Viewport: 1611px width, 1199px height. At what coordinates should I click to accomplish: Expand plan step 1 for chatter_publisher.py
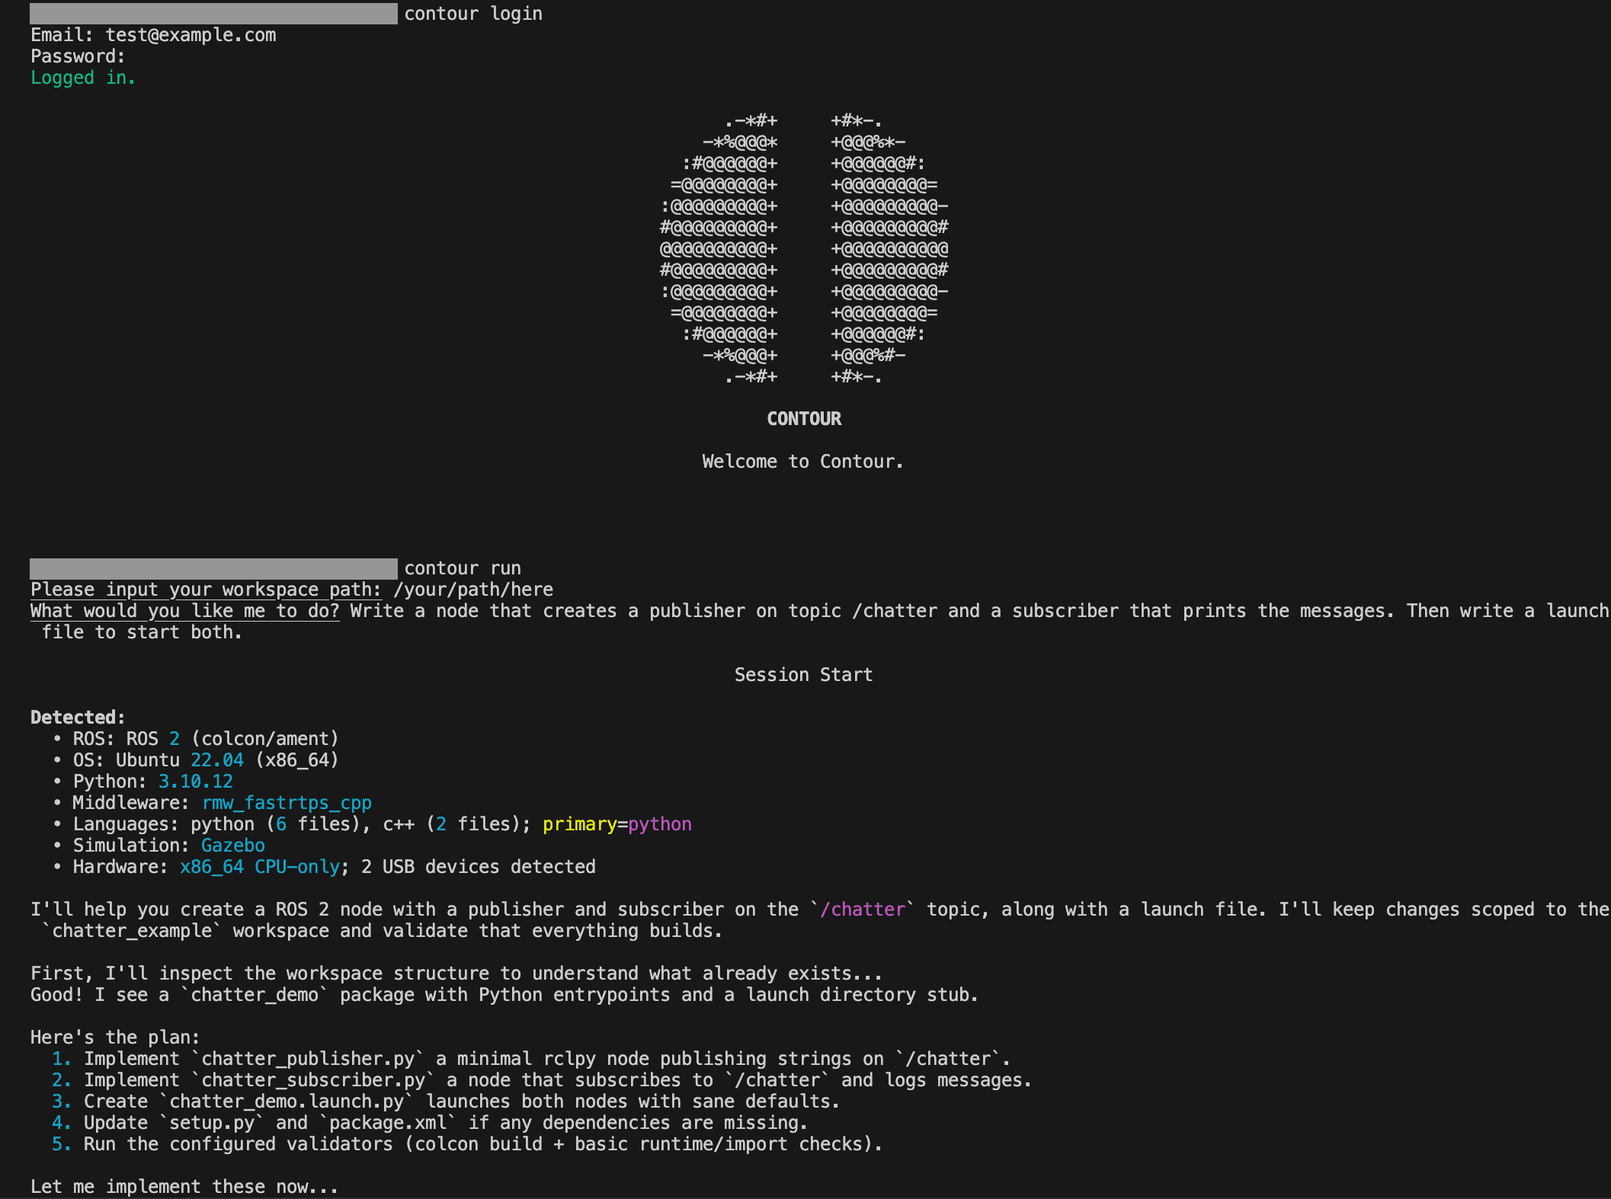(305, 1058)
